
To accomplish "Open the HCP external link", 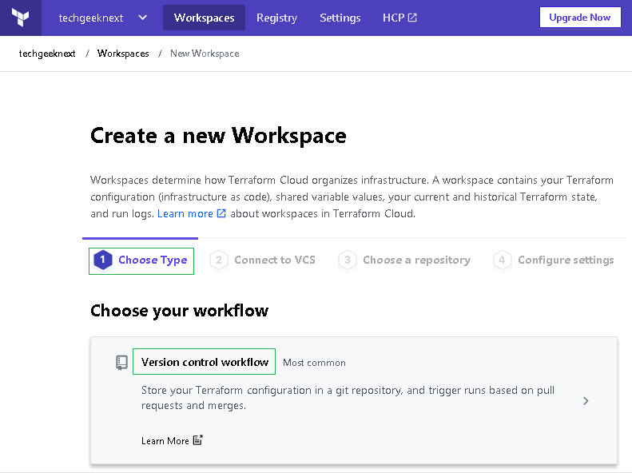I will [399, 18].
